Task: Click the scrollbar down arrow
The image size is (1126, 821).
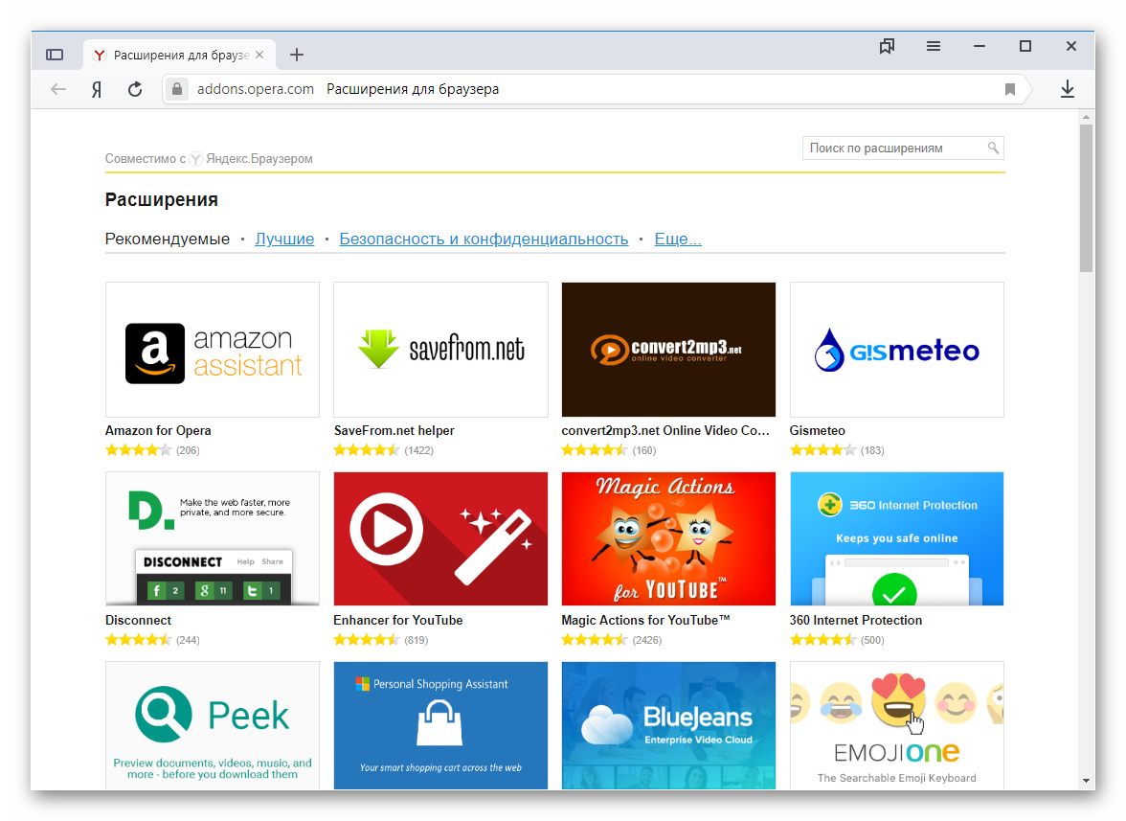Action: [1086, 781]
